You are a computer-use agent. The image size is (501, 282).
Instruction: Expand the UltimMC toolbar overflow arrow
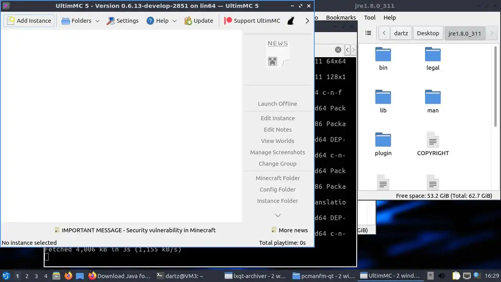coord(307,21)
